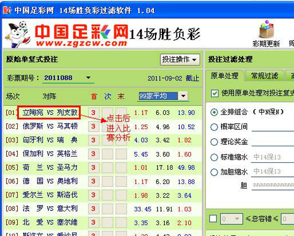Click odds value 1.82 in match 03
294x236 pixels.
[x=184, y=140]
